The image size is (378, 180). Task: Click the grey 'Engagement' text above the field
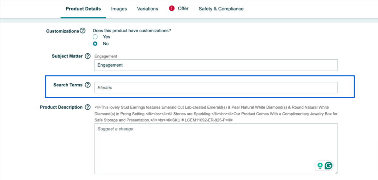click(x=106, y=56)
